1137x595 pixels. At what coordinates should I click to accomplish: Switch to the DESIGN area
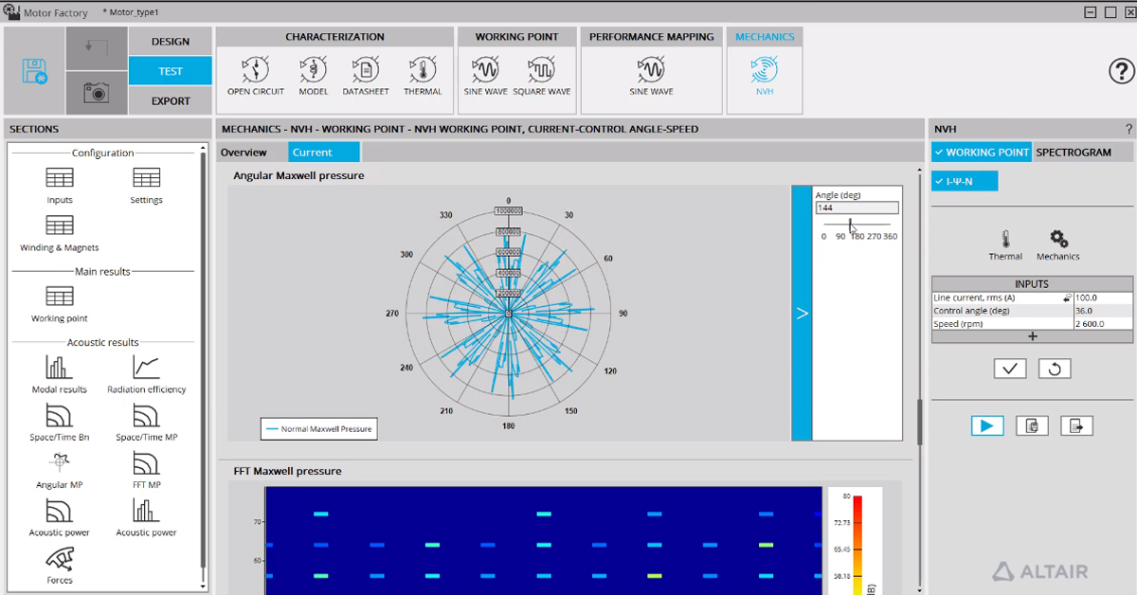point(171,42)
